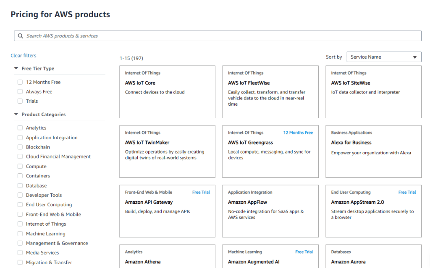Open Amazon Athena pricing
The height and width of the screenshot is (268, 430).
click(x=167, y=256)
